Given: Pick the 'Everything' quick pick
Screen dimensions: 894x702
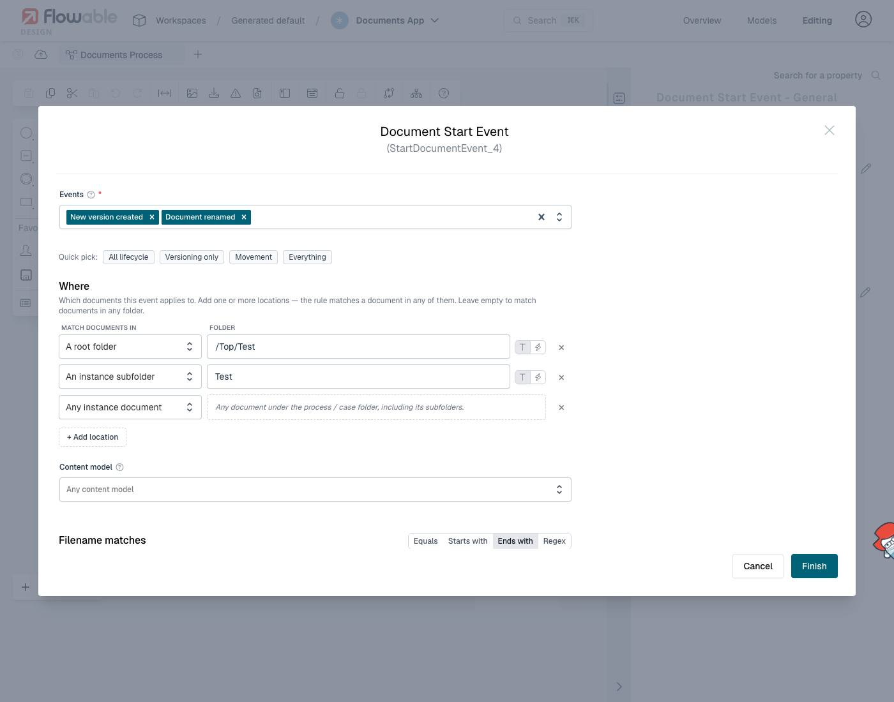Looking at the screenshot, I should (307, 257).
